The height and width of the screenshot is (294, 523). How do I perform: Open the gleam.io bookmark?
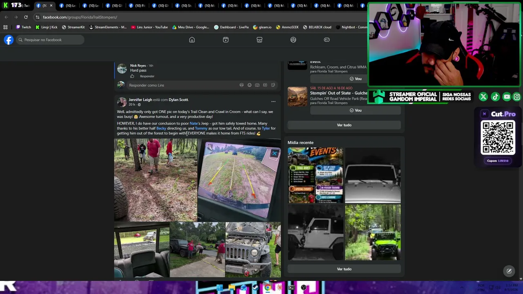point(262,27)
